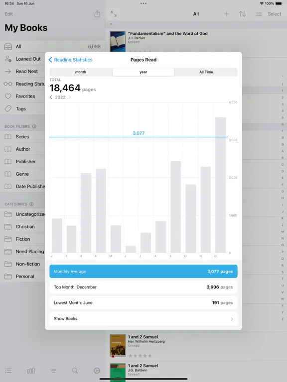This screenshot has width=287, height=382.
Task: Tap the three-dot multitasking indicator at top
Action: pyautogui.click(x=143, y=3)
